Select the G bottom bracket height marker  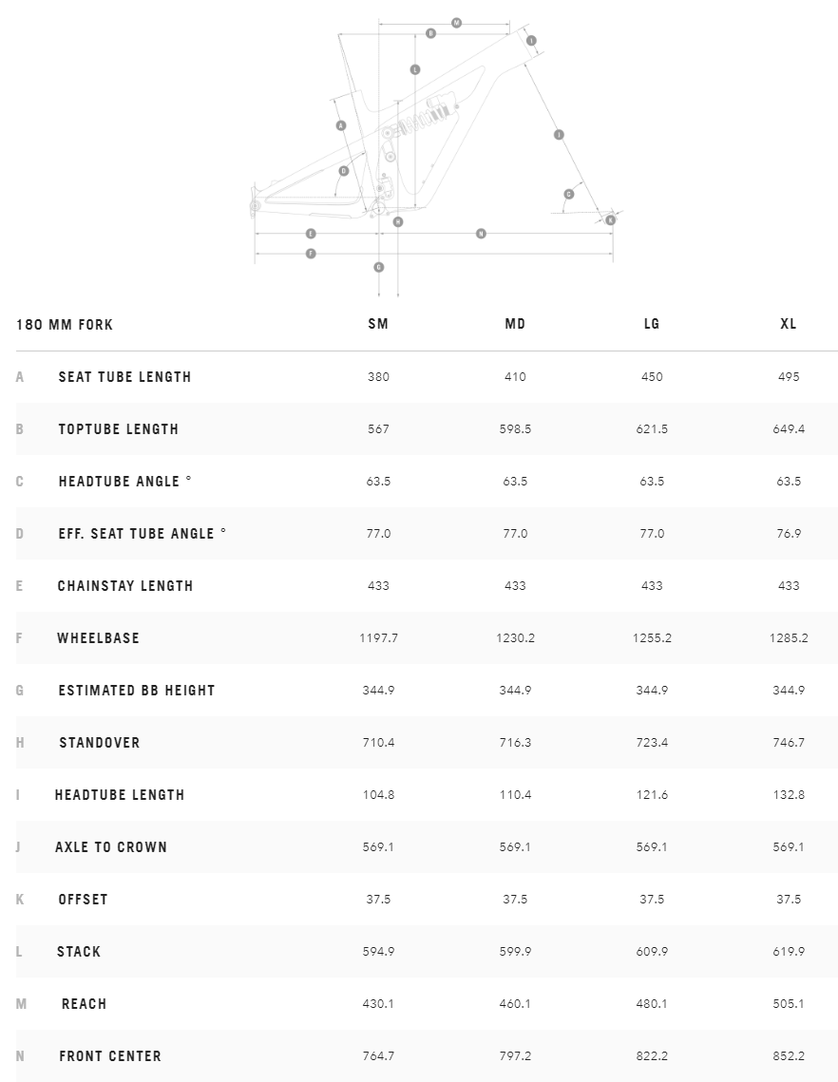pos(379,267)
